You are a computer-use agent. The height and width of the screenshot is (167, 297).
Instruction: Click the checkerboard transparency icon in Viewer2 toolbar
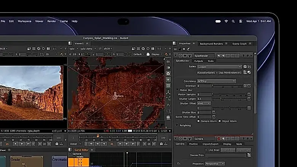168,86
